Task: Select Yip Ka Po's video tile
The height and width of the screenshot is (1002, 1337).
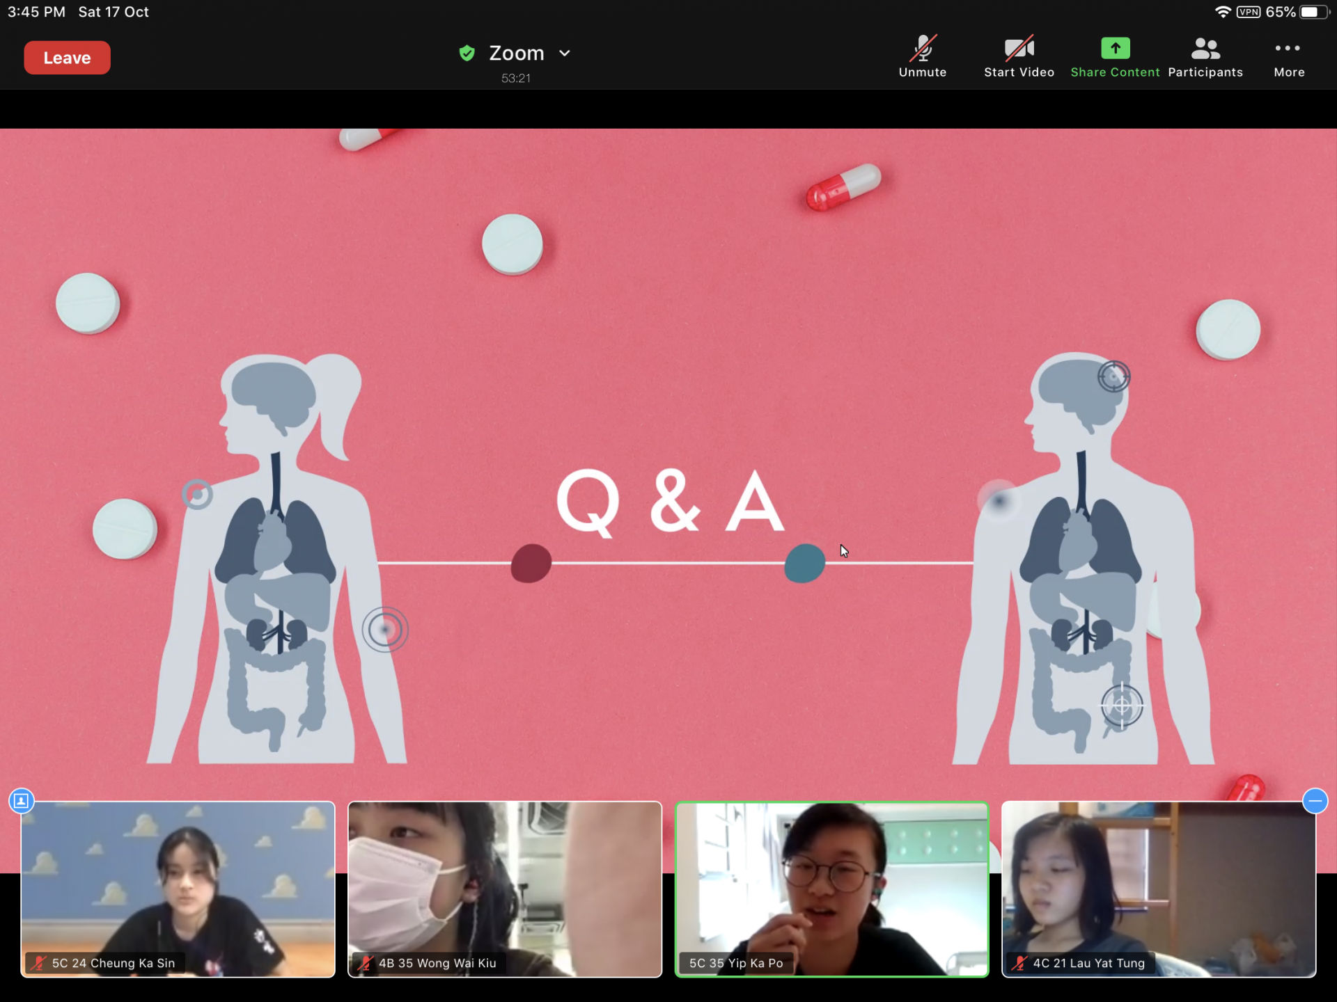Action: [x=831, y=889]
